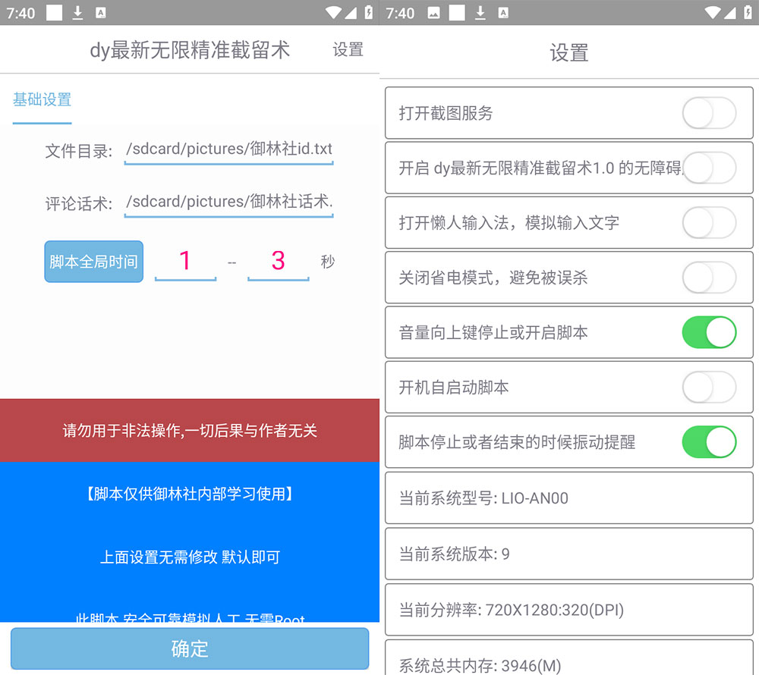Screen dimensions: 759x675
Task: Click the 脚本全局时间 global time button
Action: coord(93,261)
